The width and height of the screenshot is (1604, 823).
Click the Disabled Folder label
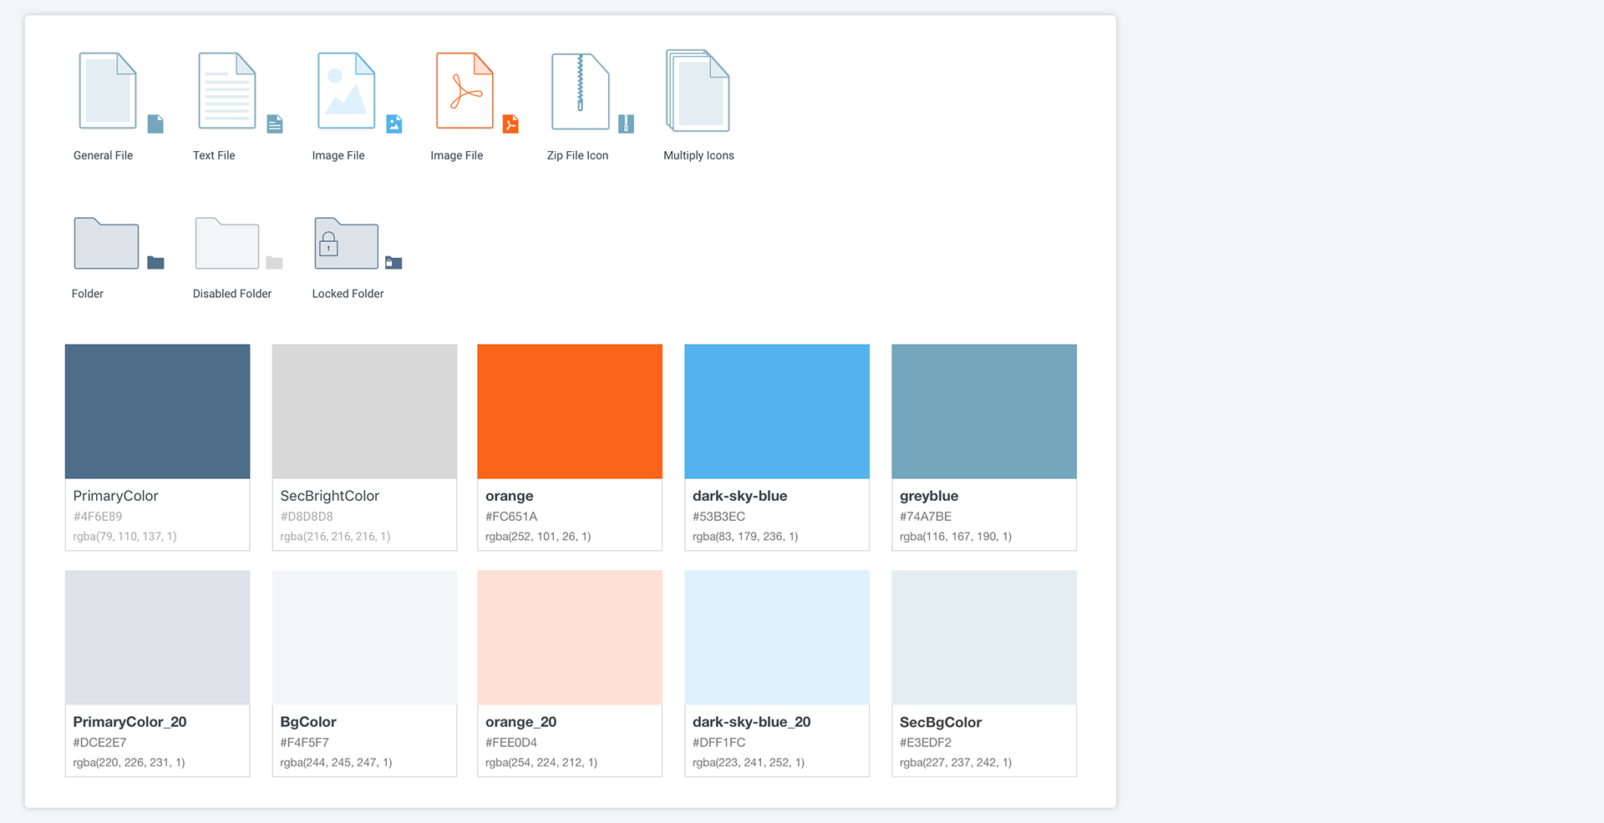(232, 294)
